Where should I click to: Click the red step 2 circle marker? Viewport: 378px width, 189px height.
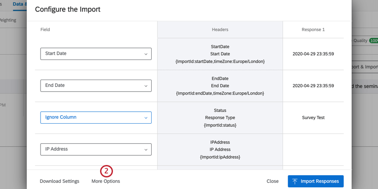tap(106, 171)
